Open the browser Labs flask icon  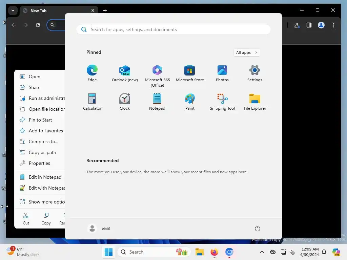pos(297,25)
